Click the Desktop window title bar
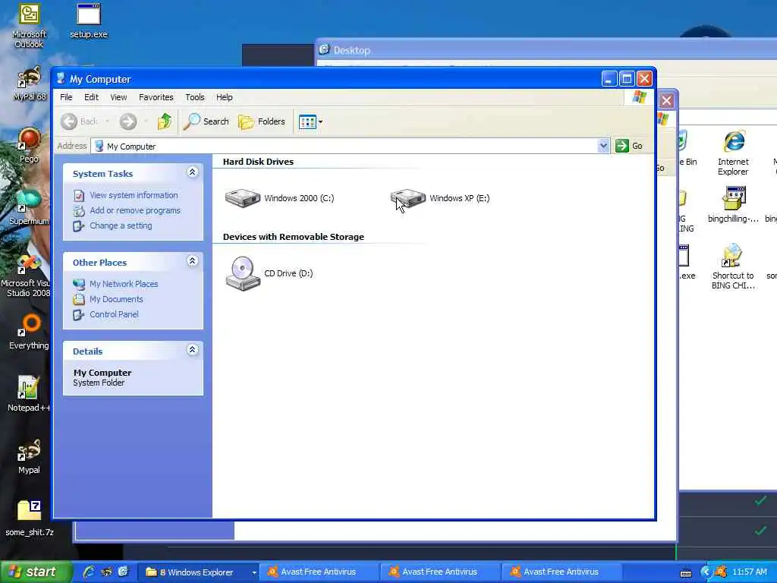The height and width of the screenshot is (583, 777). pos(546,49)
